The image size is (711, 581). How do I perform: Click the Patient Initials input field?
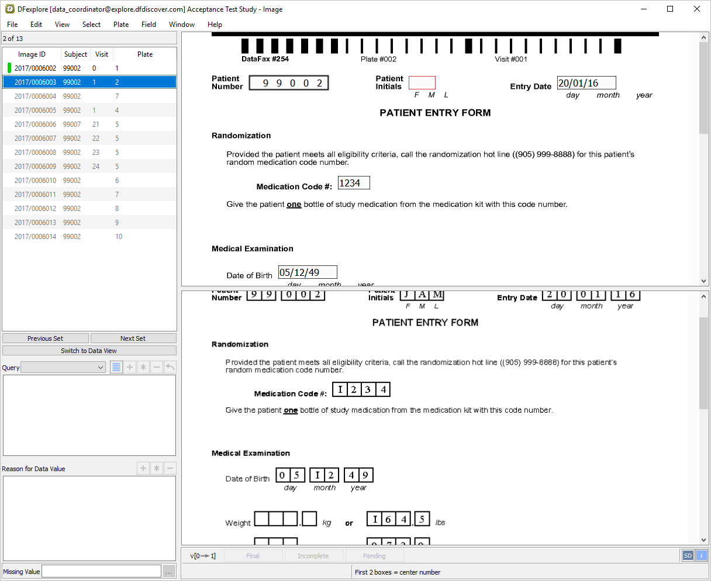coord(422,82)
